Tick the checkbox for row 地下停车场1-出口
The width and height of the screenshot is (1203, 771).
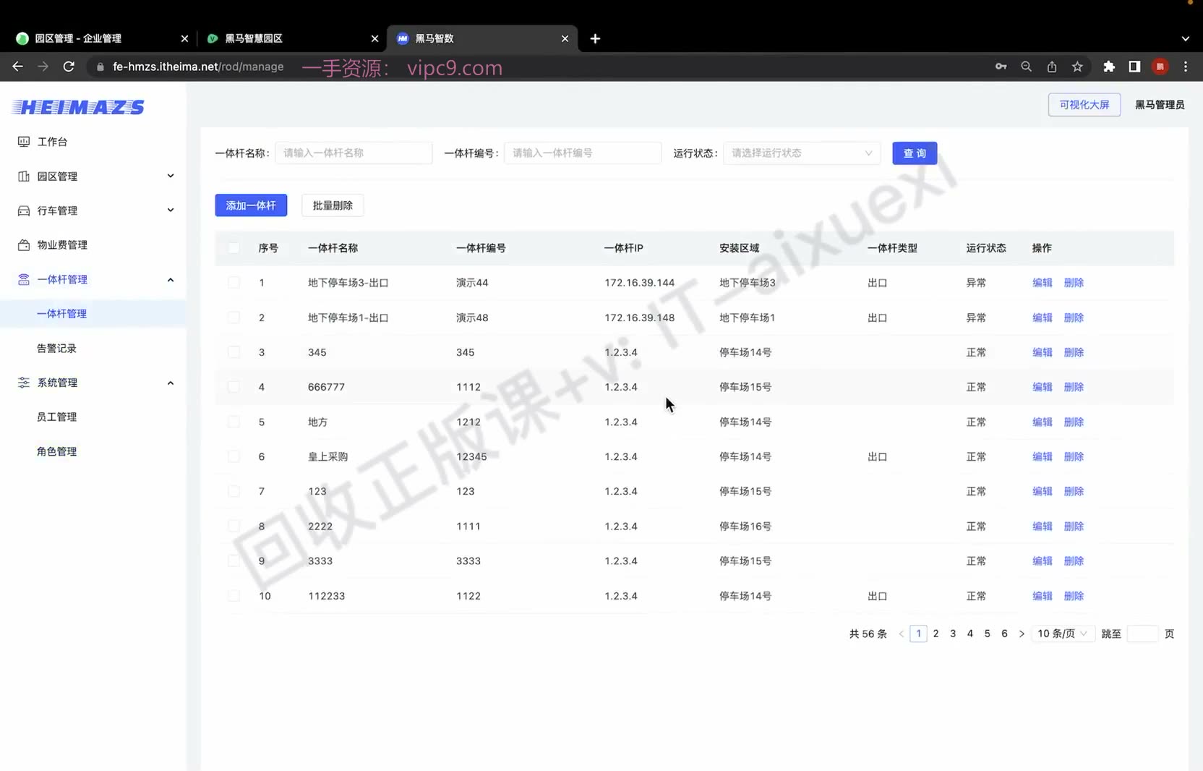[234, 318]
